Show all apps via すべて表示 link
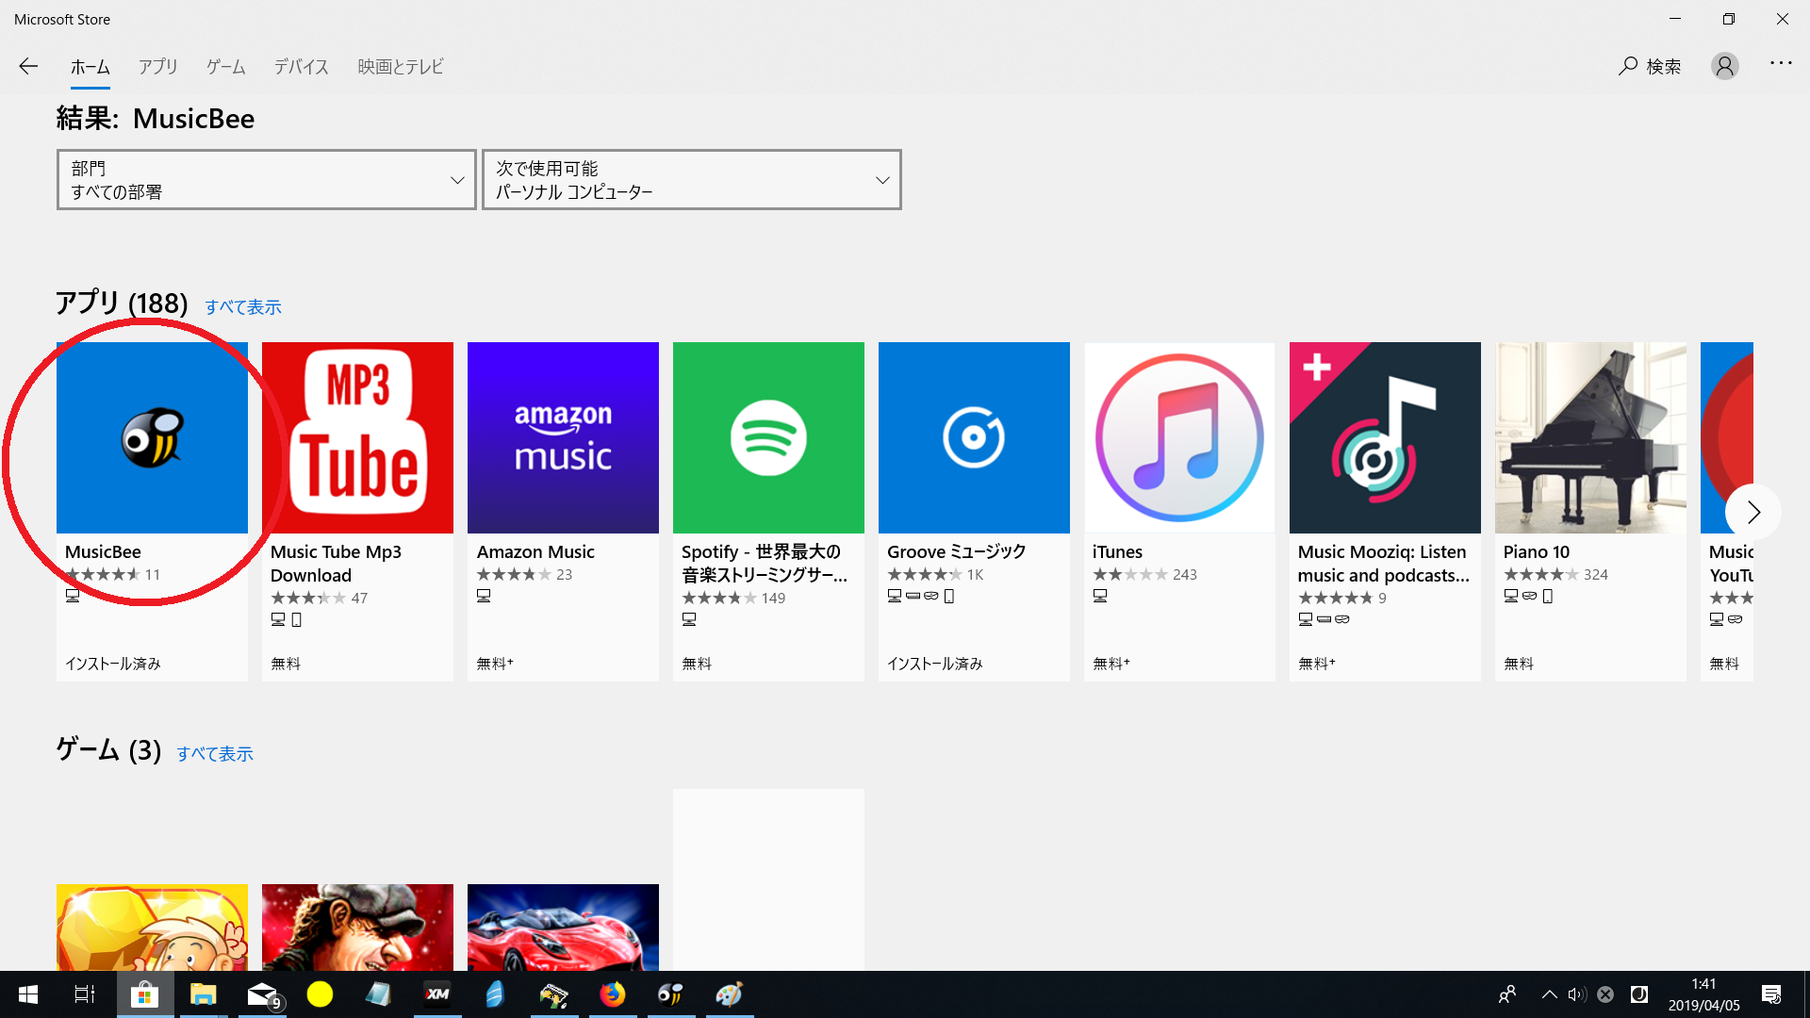 tap(243, 307)
